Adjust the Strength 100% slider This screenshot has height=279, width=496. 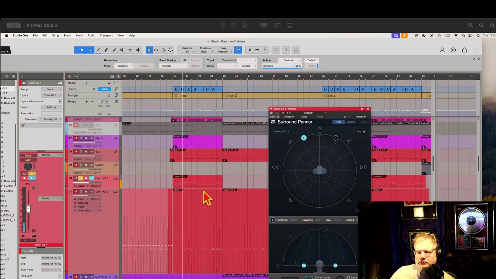(282, 66)
